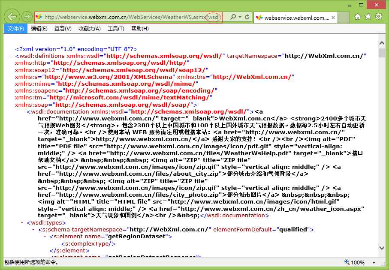Viewport: 389px width, 270px height.
Task: Click the xmlns:soapenc encoding namespace line
Action: click(116, 91)
